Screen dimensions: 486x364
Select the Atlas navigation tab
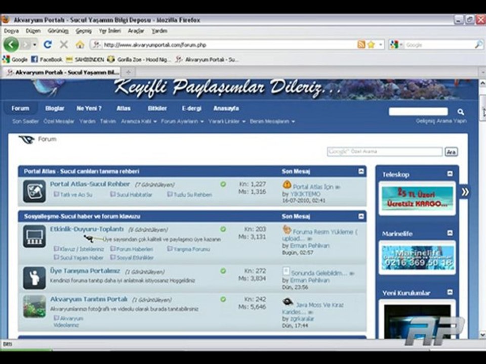[x=124, y=109]
